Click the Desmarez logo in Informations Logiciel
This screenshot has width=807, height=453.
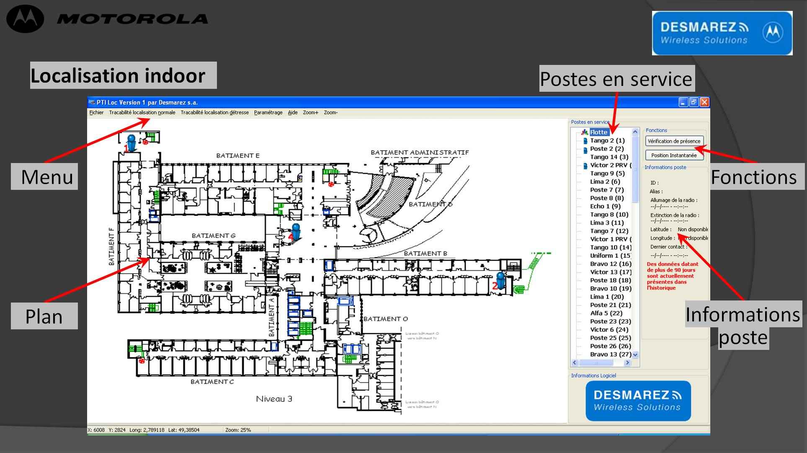[x=638, y=401]
